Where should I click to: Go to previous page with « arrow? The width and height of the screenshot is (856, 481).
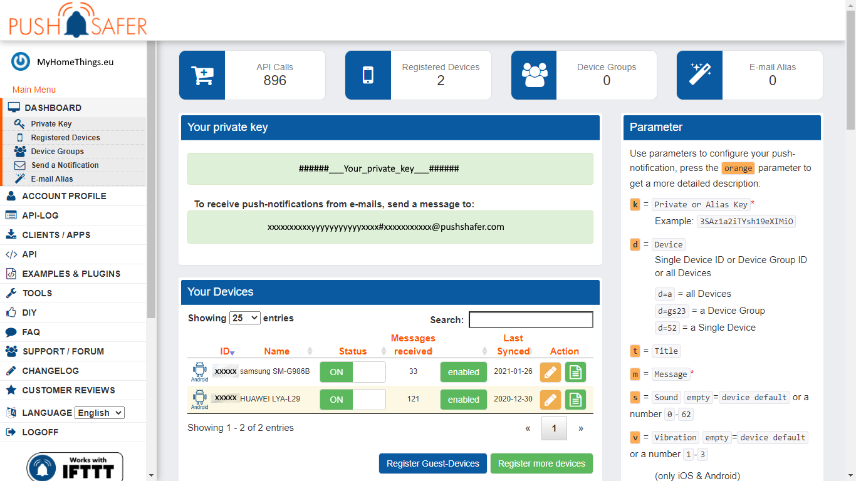pyautogui.click(x=528, y=428)
